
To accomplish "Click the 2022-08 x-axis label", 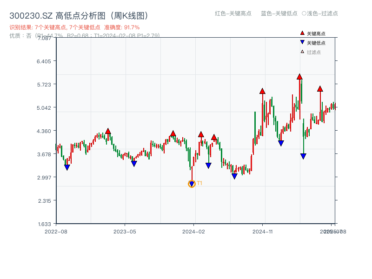I will (x=56, y=232).
